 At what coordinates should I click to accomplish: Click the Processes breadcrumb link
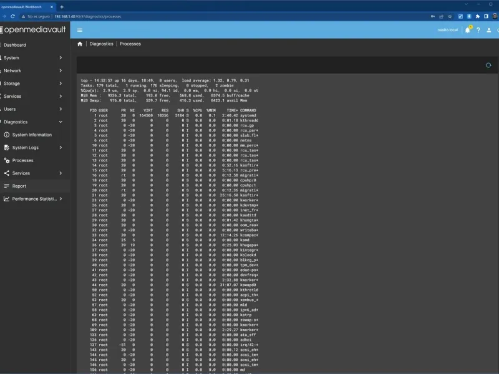point(130,44)
